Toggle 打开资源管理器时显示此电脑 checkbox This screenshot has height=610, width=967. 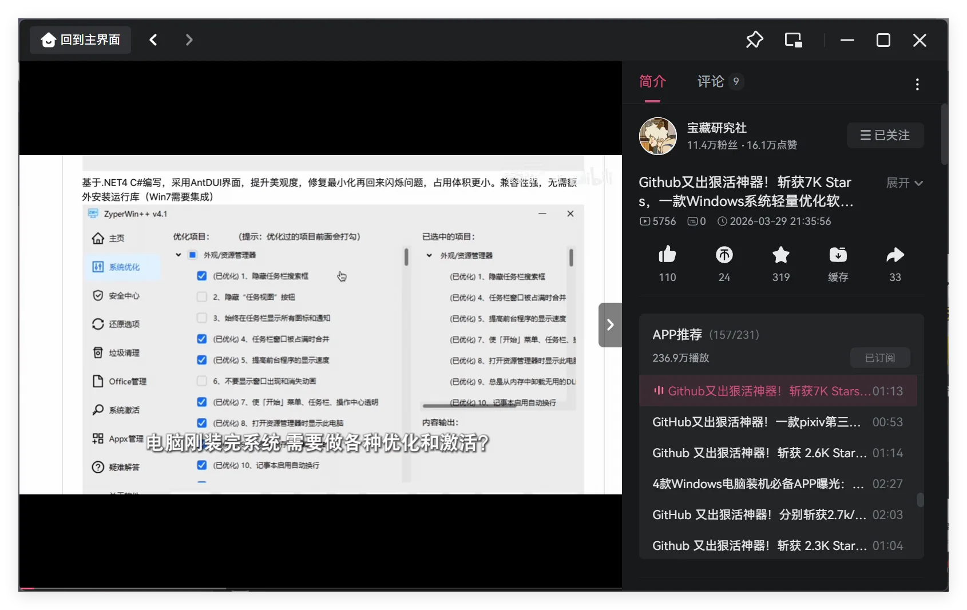201,423
